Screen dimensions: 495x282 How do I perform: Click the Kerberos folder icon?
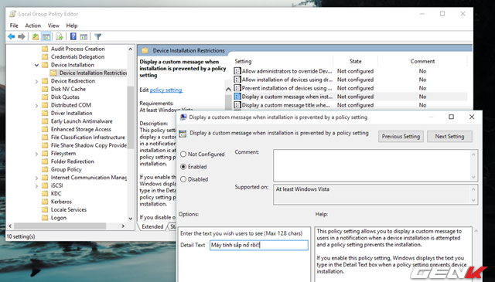coord(45,202)
